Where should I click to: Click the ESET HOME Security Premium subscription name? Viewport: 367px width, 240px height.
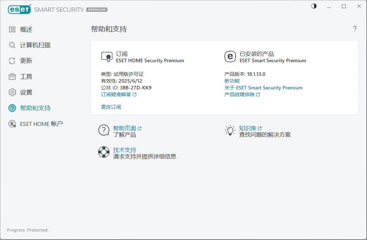click(150, 60)
